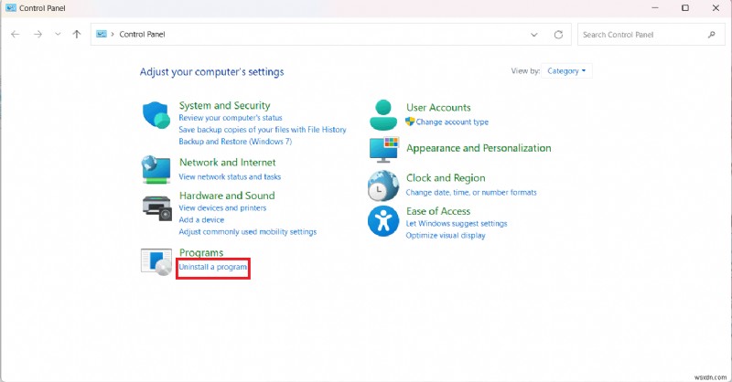Click View devices and printers

[x=222, y=208]
